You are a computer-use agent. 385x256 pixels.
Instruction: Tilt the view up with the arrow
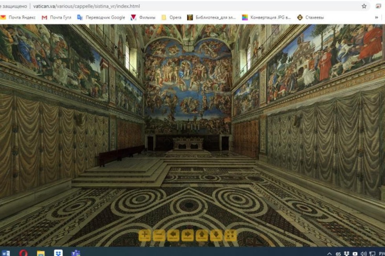202,235
